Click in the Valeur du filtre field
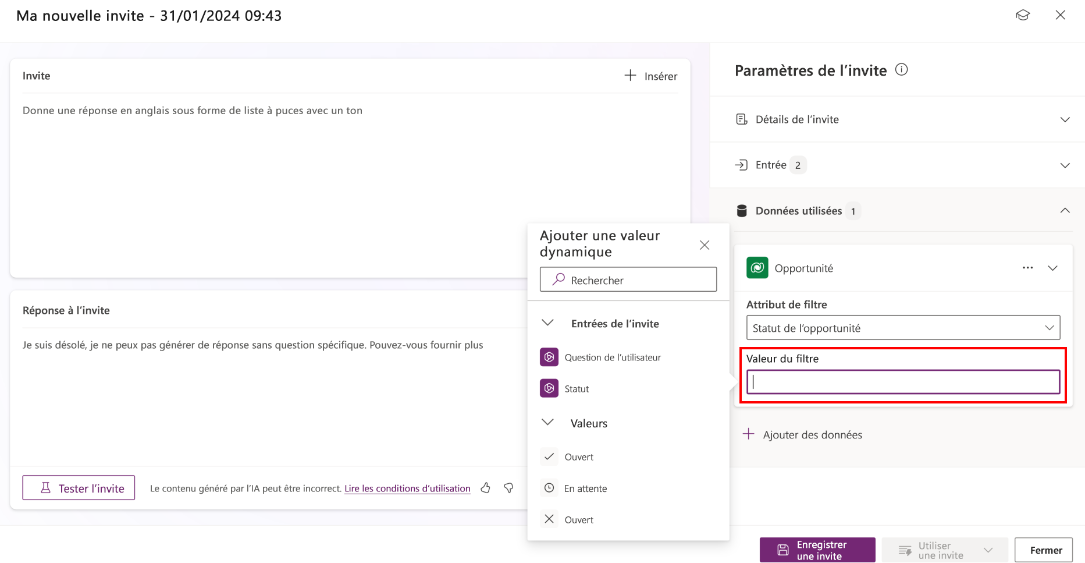 (x=903, y=382)
